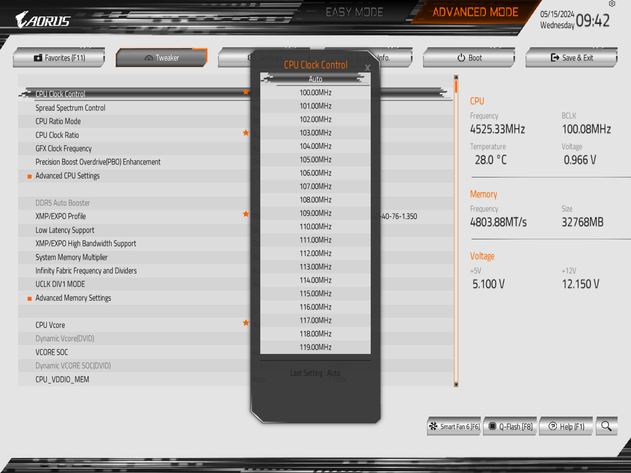Select CPU_VDDIO_MEM row
631x473 pixels.
point(235,380)
